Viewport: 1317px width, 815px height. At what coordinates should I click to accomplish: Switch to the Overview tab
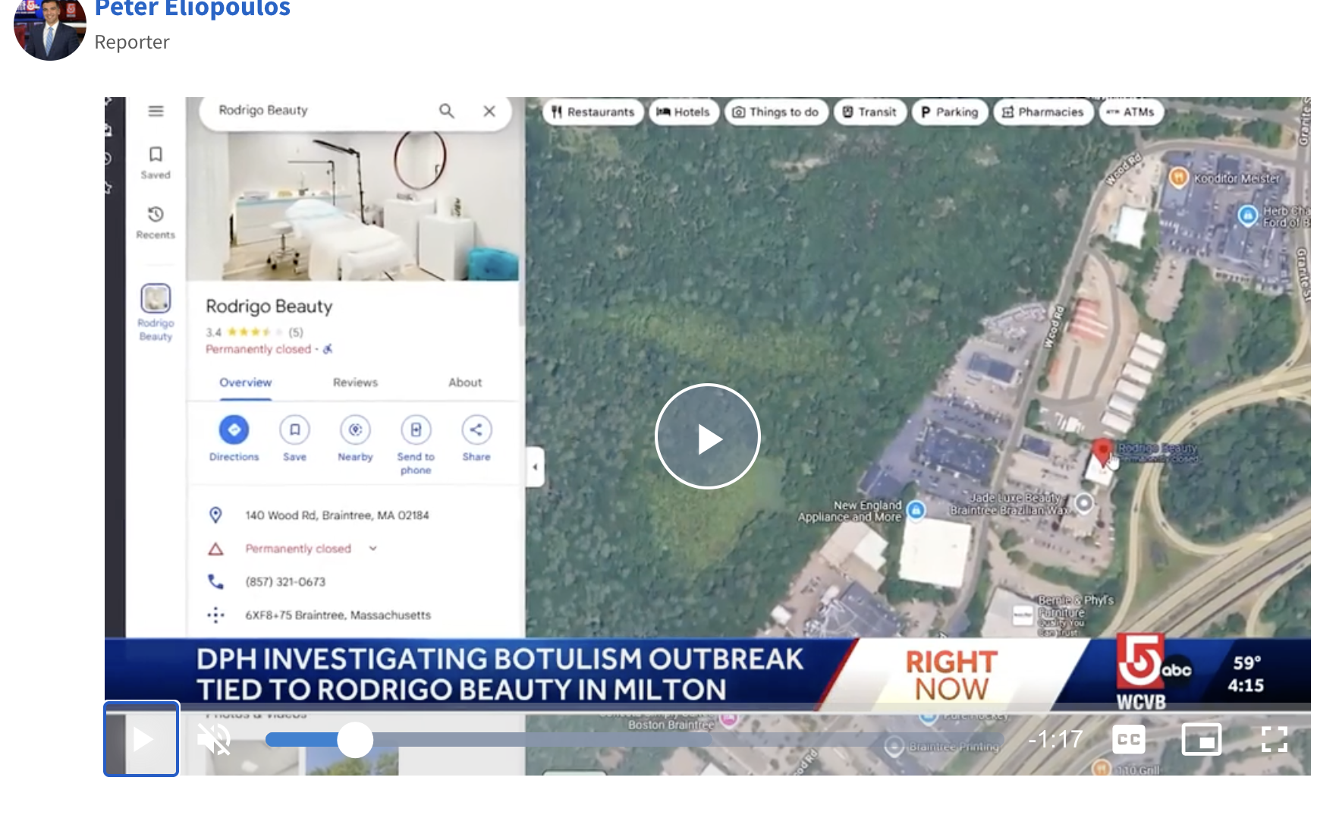(245, 382)
